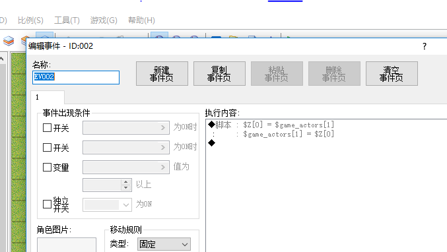Open the 游戏(G) menu
The width and height of the screenshot is (447, 252).
(x=104, y=20)
